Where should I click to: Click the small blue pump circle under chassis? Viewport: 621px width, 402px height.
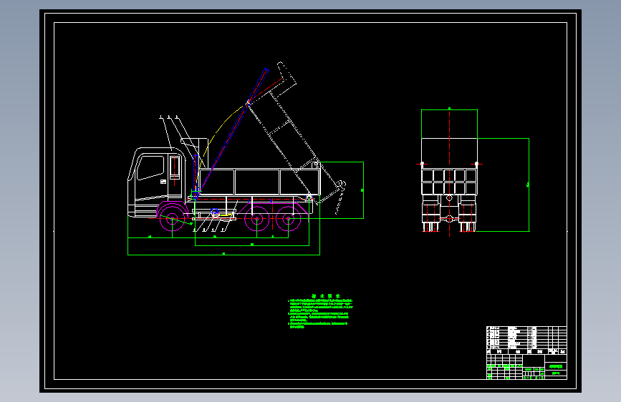tap(215, 212)
